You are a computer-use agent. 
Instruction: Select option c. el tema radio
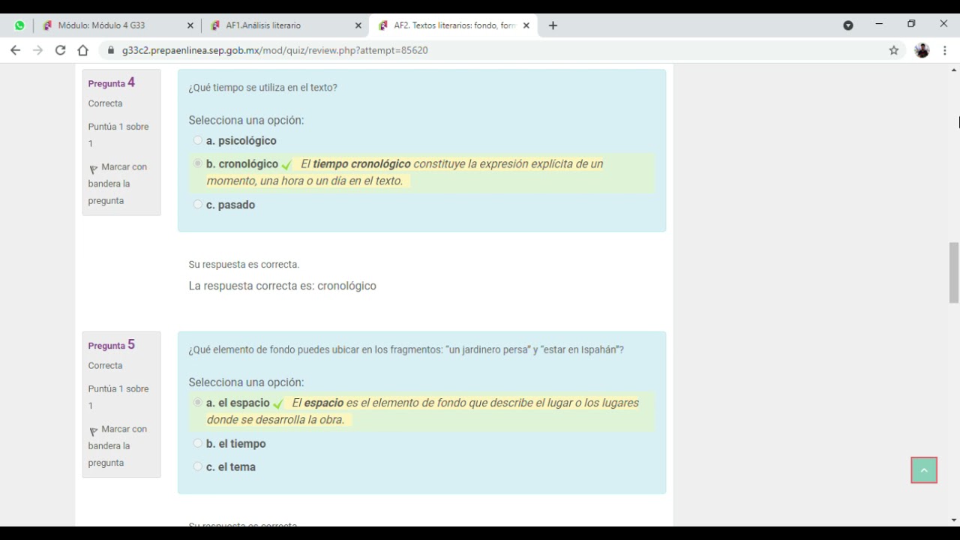[198, 466]
